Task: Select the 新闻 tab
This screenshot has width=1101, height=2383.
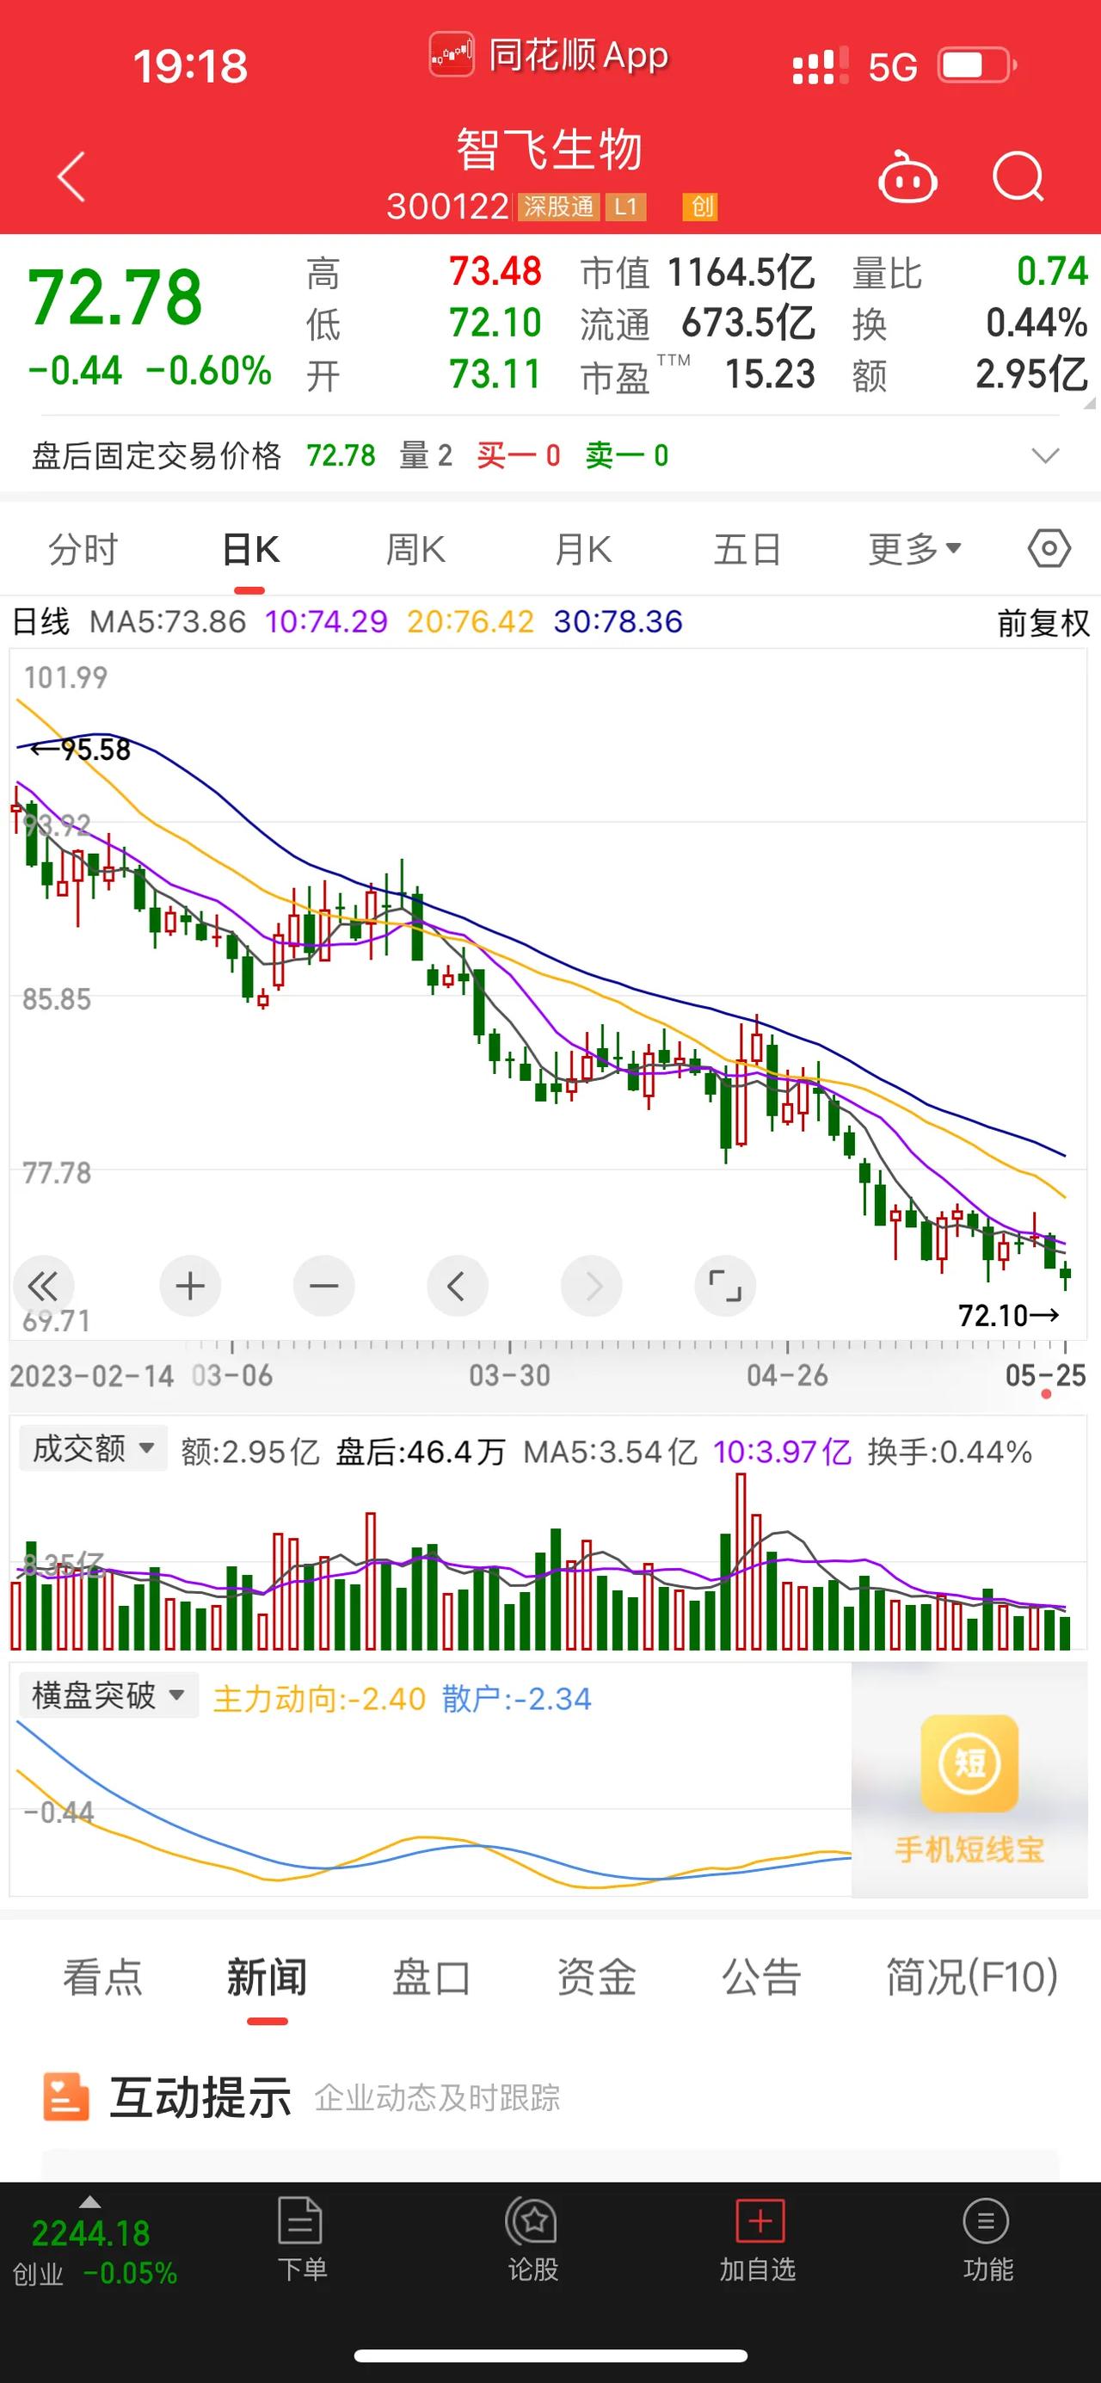Action: 268,1977
